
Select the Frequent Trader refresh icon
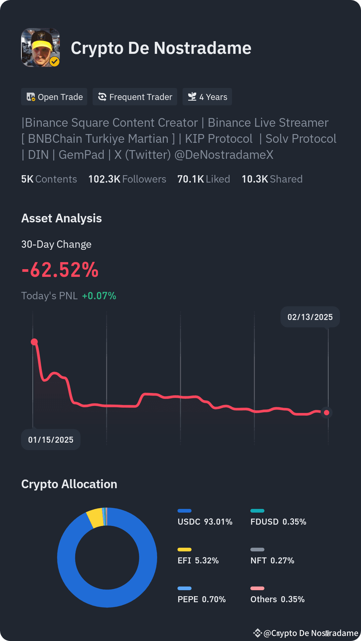tap(102, 97)
